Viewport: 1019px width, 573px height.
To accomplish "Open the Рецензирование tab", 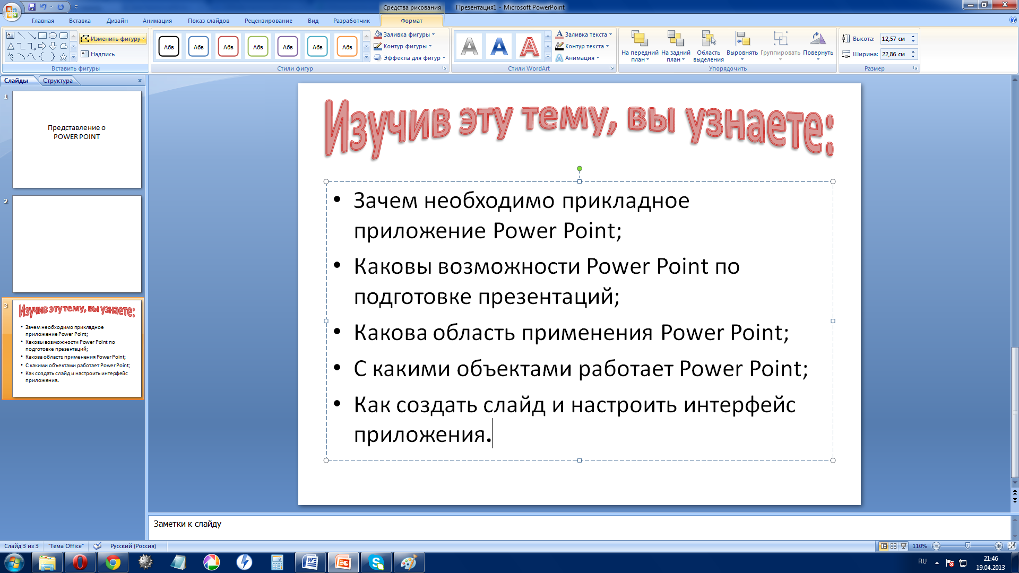I will 269,21.
